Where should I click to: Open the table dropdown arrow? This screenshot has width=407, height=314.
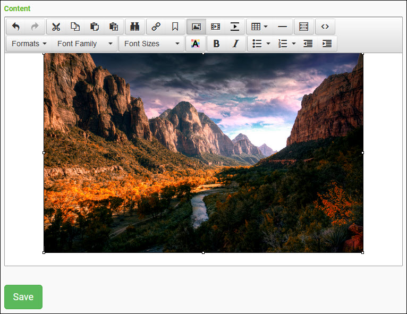click(266, 27)
